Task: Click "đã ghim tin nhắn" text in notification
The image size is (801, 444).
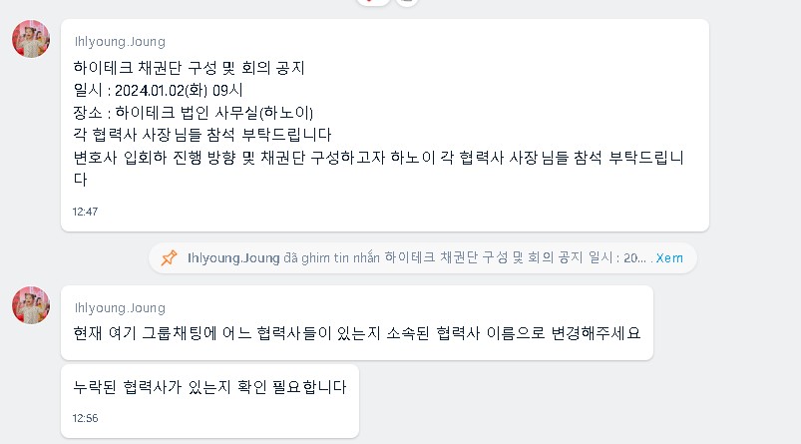Action: 331,257
